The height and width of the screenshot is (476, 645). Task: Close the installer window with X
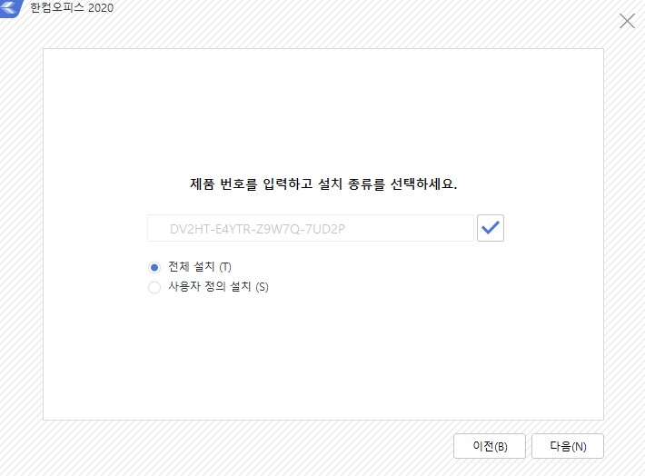click(x=627, y=21)
